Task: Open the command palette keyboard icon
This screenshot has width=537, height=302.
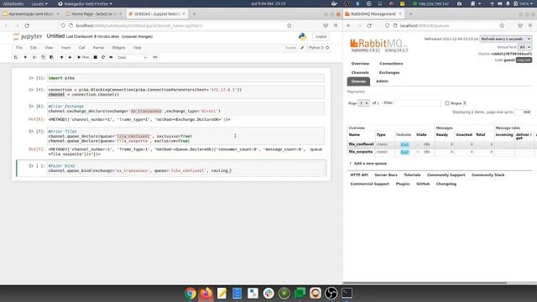Action: pos(155,58)
